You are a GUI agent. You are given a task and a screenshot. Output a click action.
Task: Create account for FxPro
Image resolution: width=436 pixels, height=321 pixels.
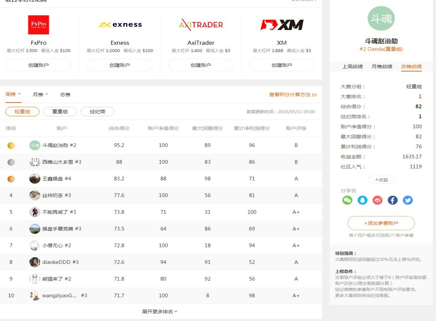tap(38, 65)
